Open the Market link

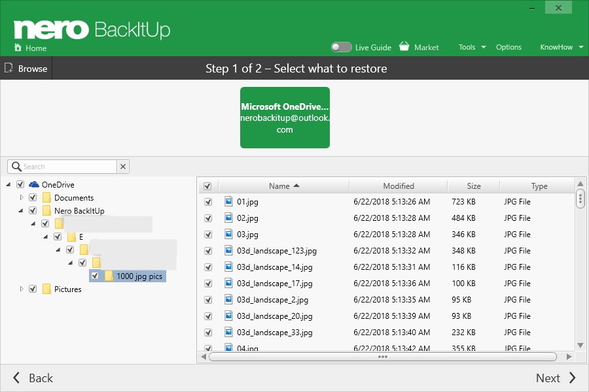[x=426, y=47]
